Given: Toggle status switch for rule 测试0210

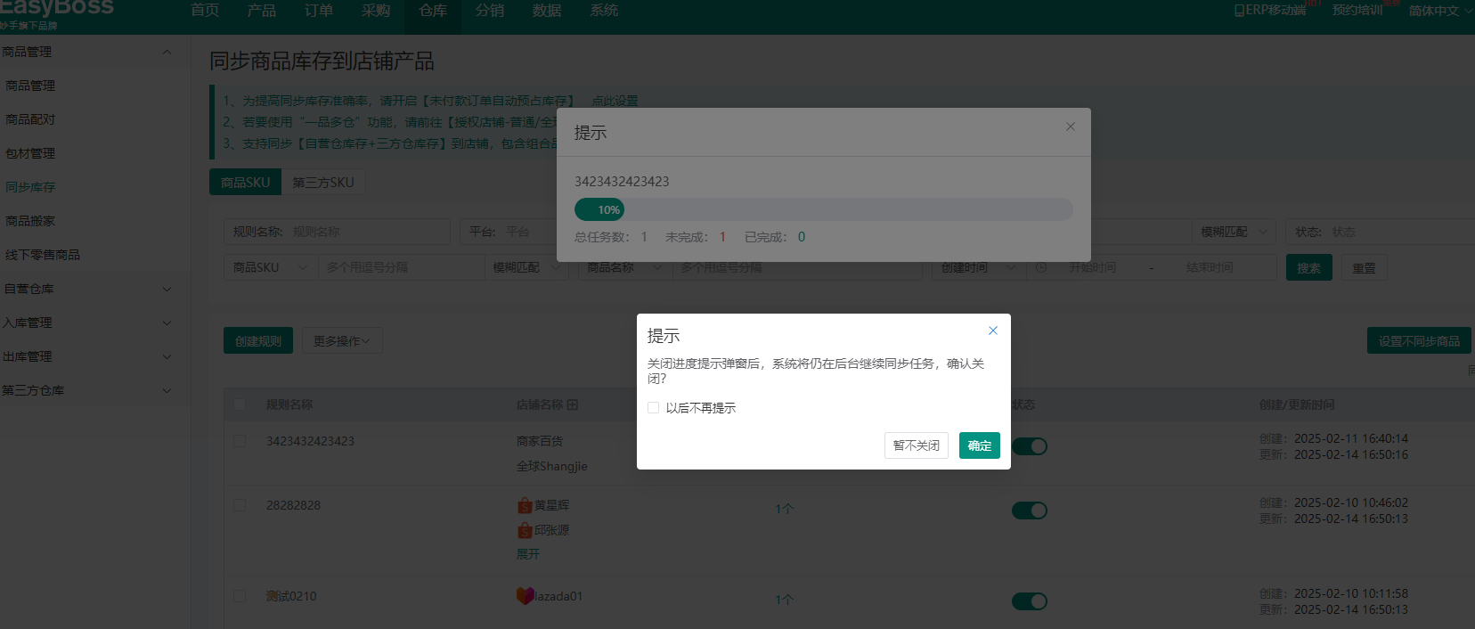Looking at the screenshot, I should click(1030, 601).
